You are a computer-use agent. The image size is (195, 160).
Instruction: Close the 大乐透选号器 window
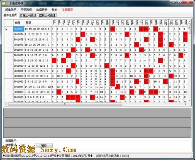point(188,2)
